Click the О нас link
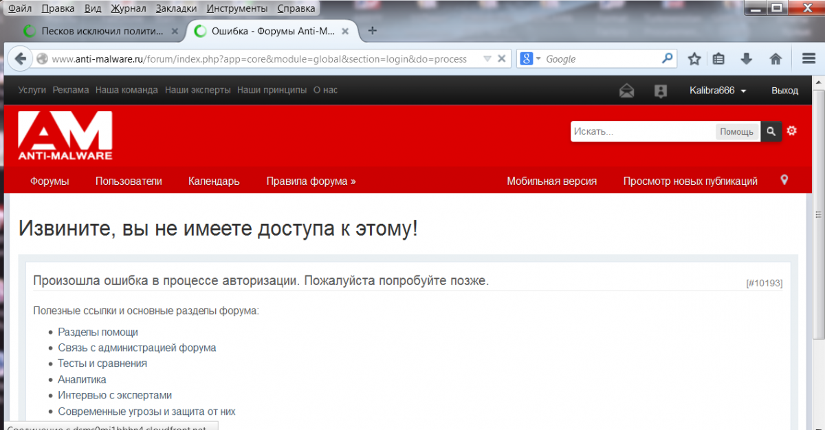 (325, 90)
